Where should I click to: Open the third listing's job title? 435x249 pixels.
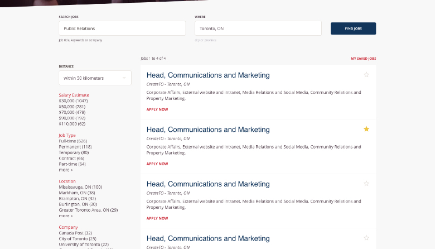208,184
